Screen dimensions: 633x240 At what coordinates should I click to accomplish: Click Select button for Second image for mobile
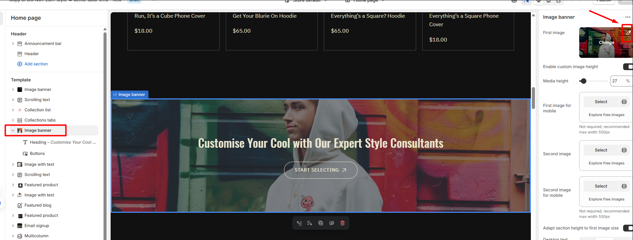(601, 186)
